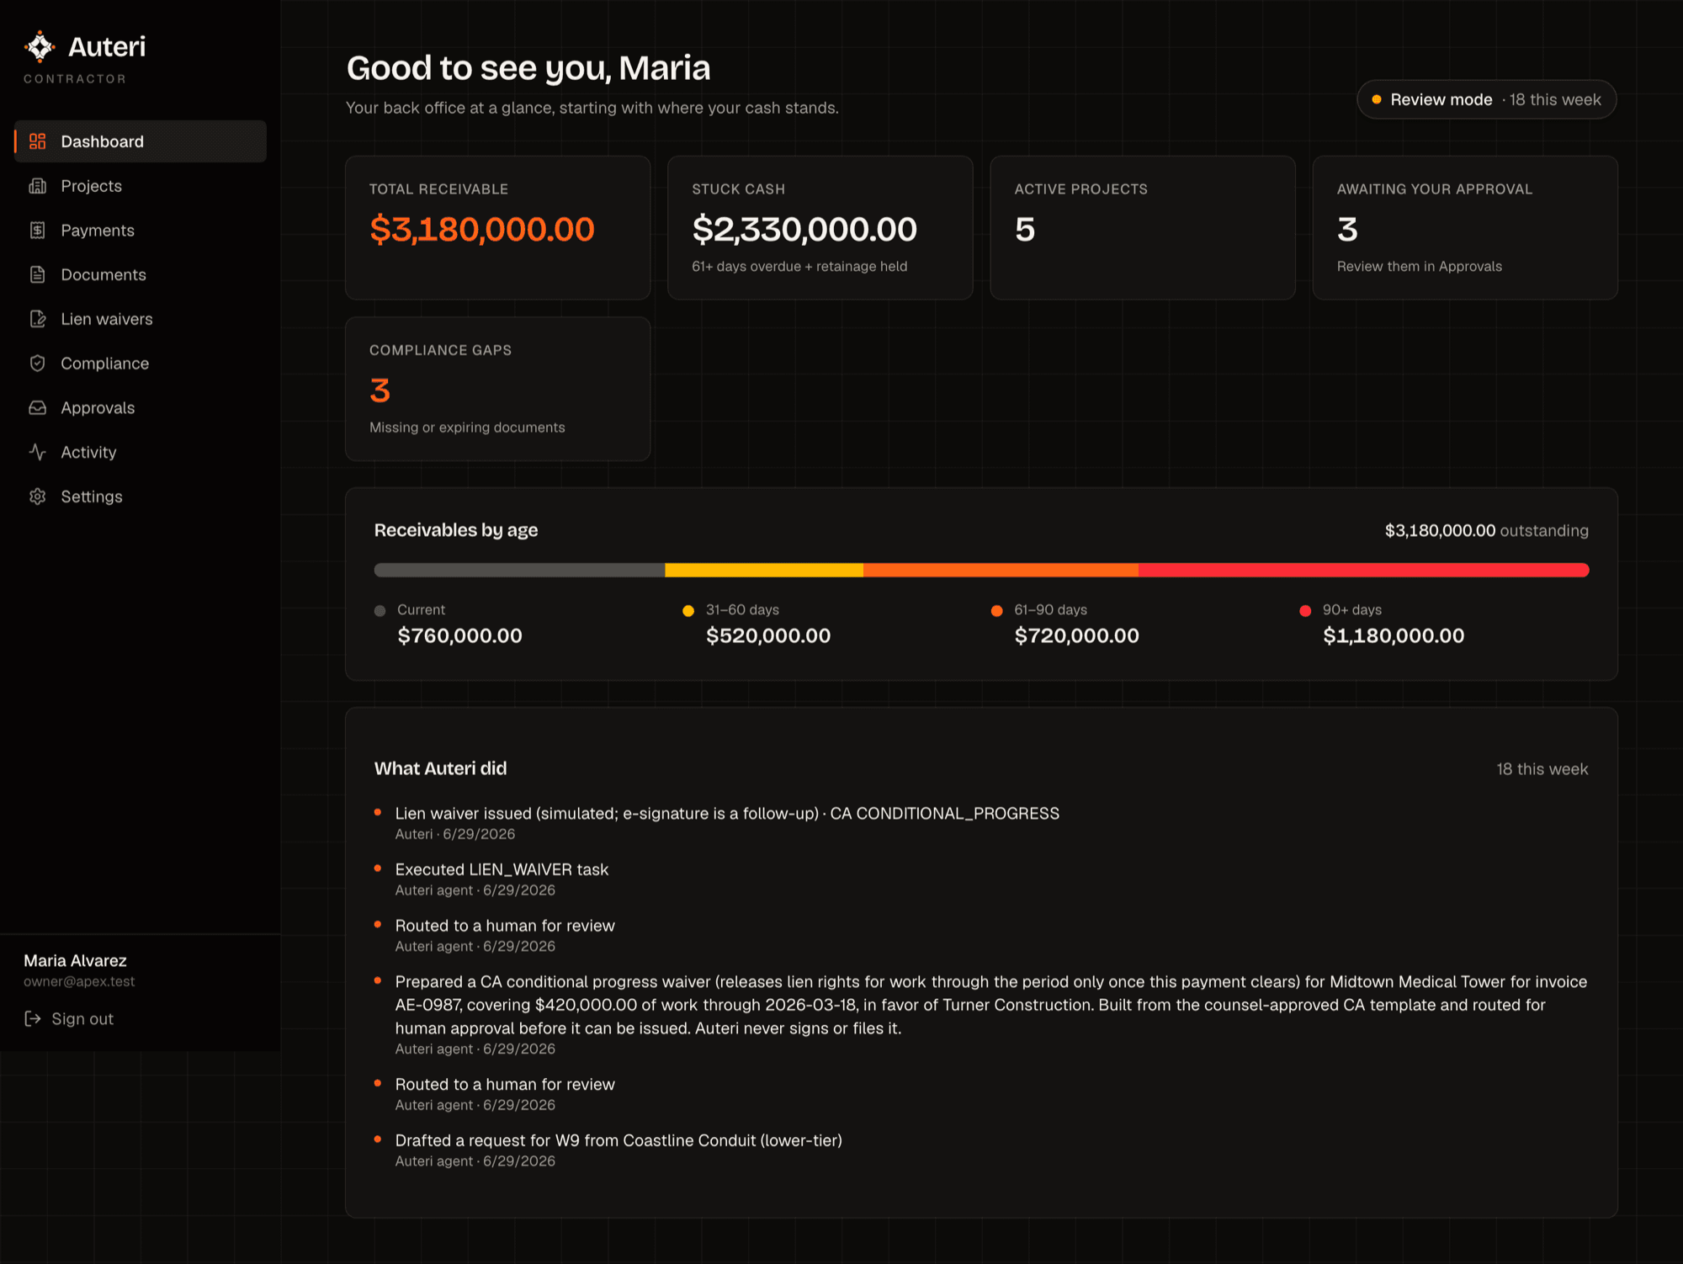
Task: Select Compliance in the sidebar
Action: (141, 364)
